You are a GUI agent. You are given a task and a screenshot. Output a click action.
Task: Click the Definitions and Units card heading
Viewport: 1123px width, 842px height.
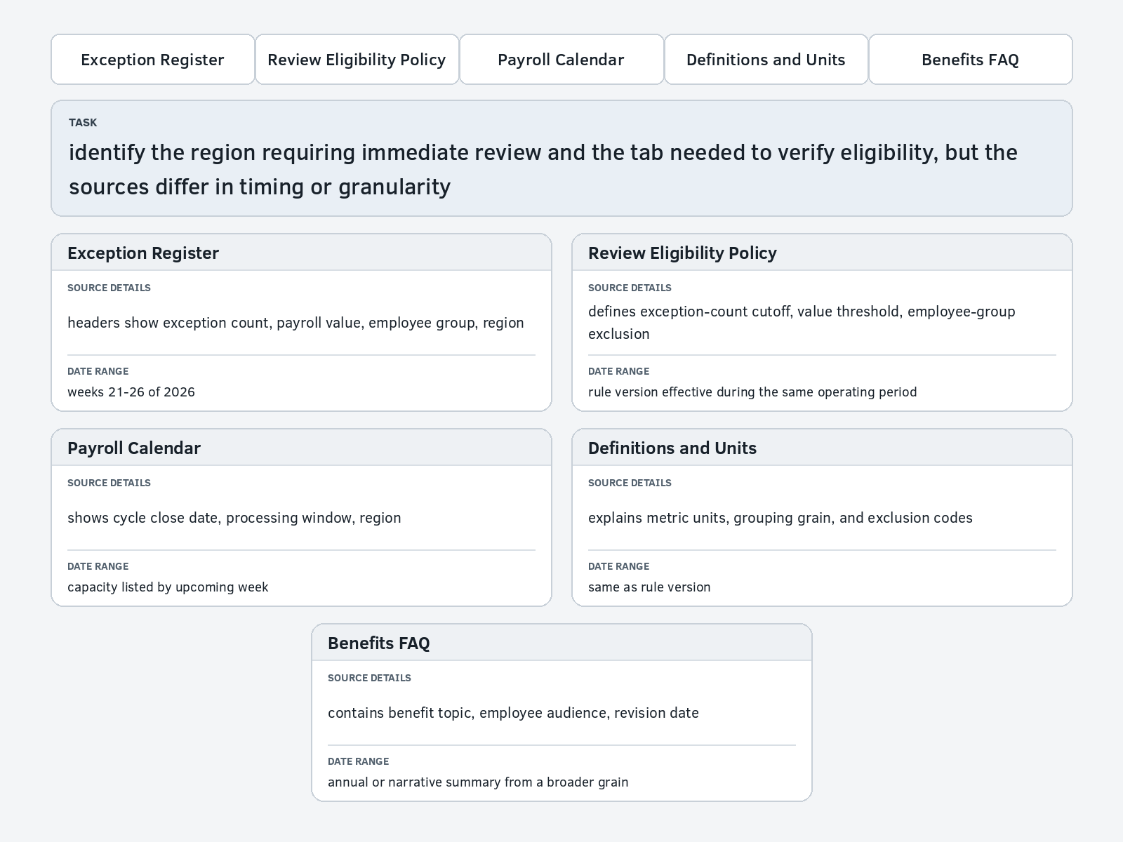coord(672,448)
